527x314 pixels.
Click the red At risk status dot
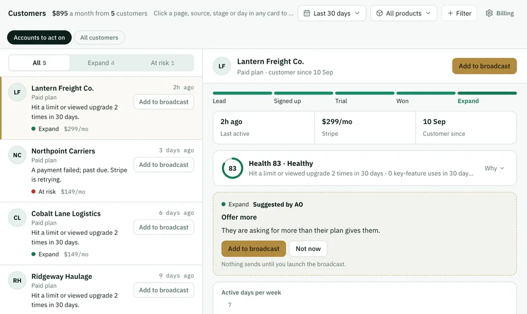coord(33,192)
